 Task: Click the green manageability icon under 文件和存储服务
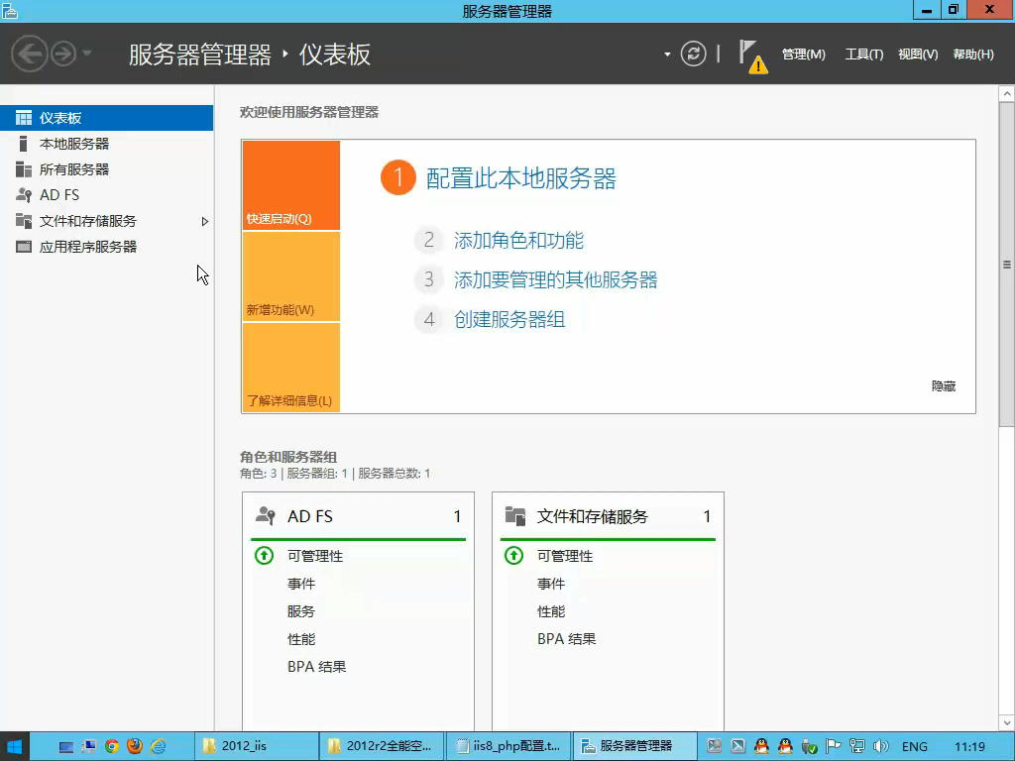point(513,556)
